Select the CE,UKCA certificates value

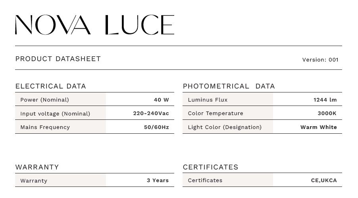[323, 180]
